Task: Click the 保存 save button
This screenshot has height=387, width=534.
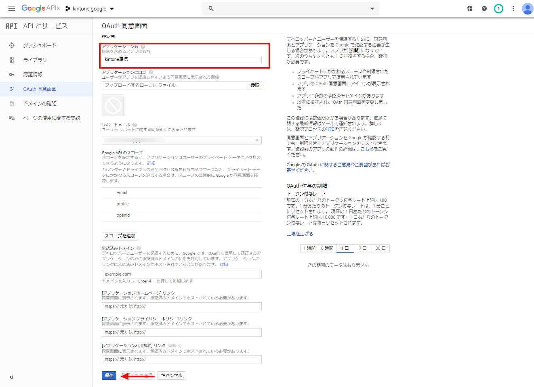Action: (109, 375)
